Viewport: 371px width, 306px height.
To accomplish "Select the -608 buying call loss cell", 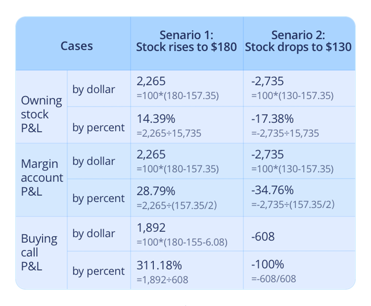I will (263, 236).
